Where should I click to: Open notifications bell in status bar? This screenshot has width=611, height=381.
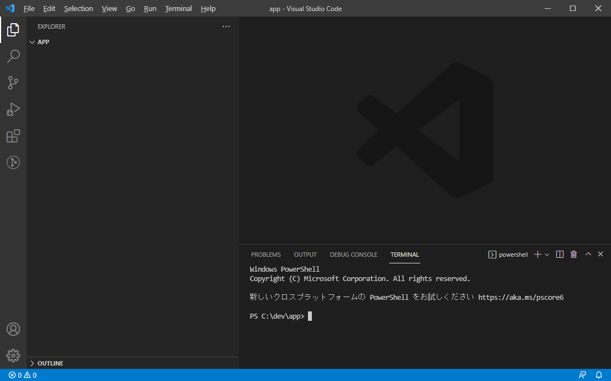click(599, 375)
